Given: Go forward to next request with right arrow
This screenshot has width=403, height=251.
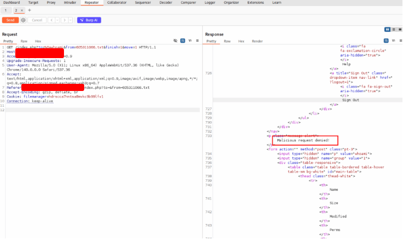Looking at the screenshot, I should coord(63,20).
